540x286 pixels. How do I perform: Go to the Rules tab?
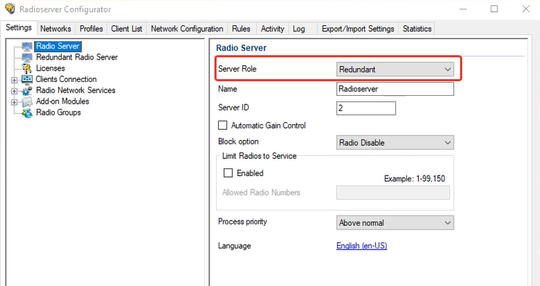(x=241, y=29)
